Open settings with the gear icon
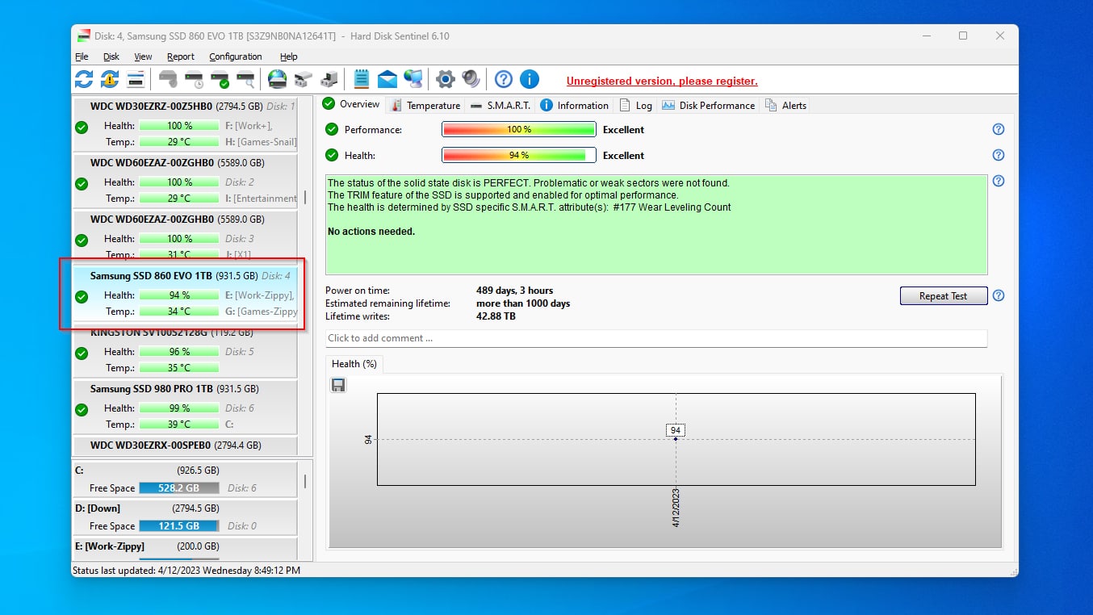 pyautogui.click(x=446, y=79)
